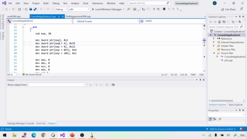Click the comment out selected lines icon
The image size is (247, 139).
click(x=154, y=9)
